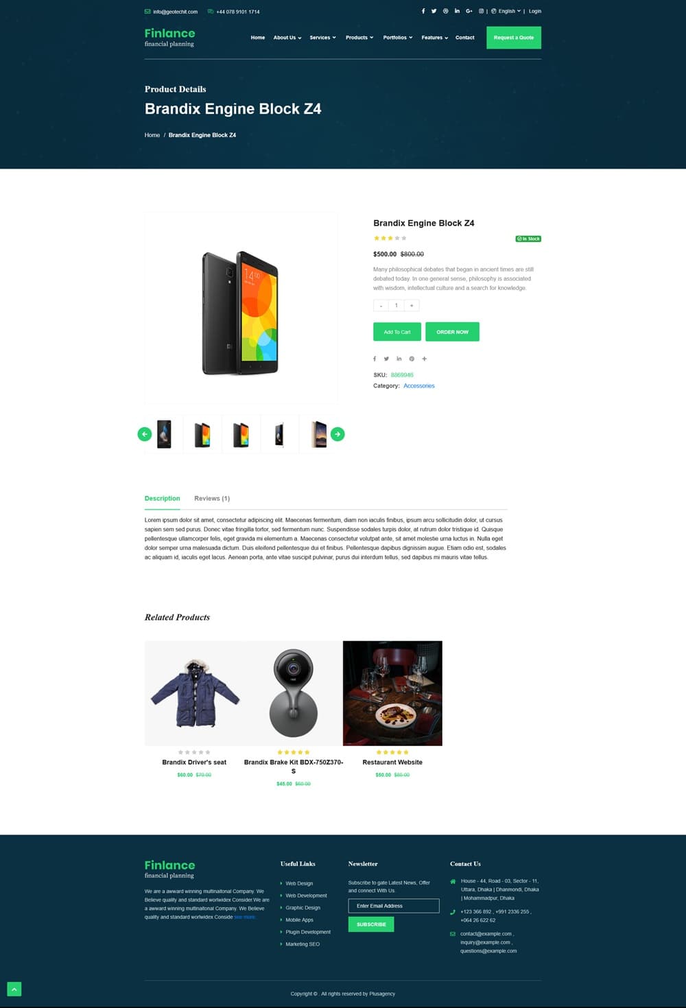This screenshot has width=686, height=1008.
Task: Click the Facebook icon in top bar
Action: pyautogui.click(x=423, y=11)
